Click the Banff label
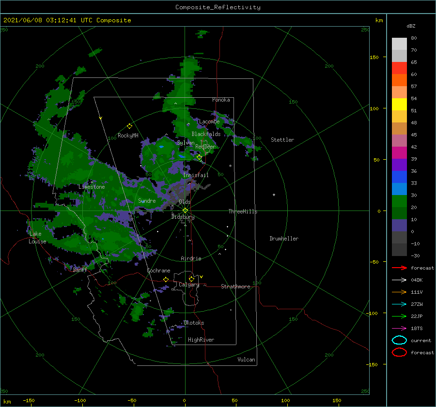 coord(80,270)
